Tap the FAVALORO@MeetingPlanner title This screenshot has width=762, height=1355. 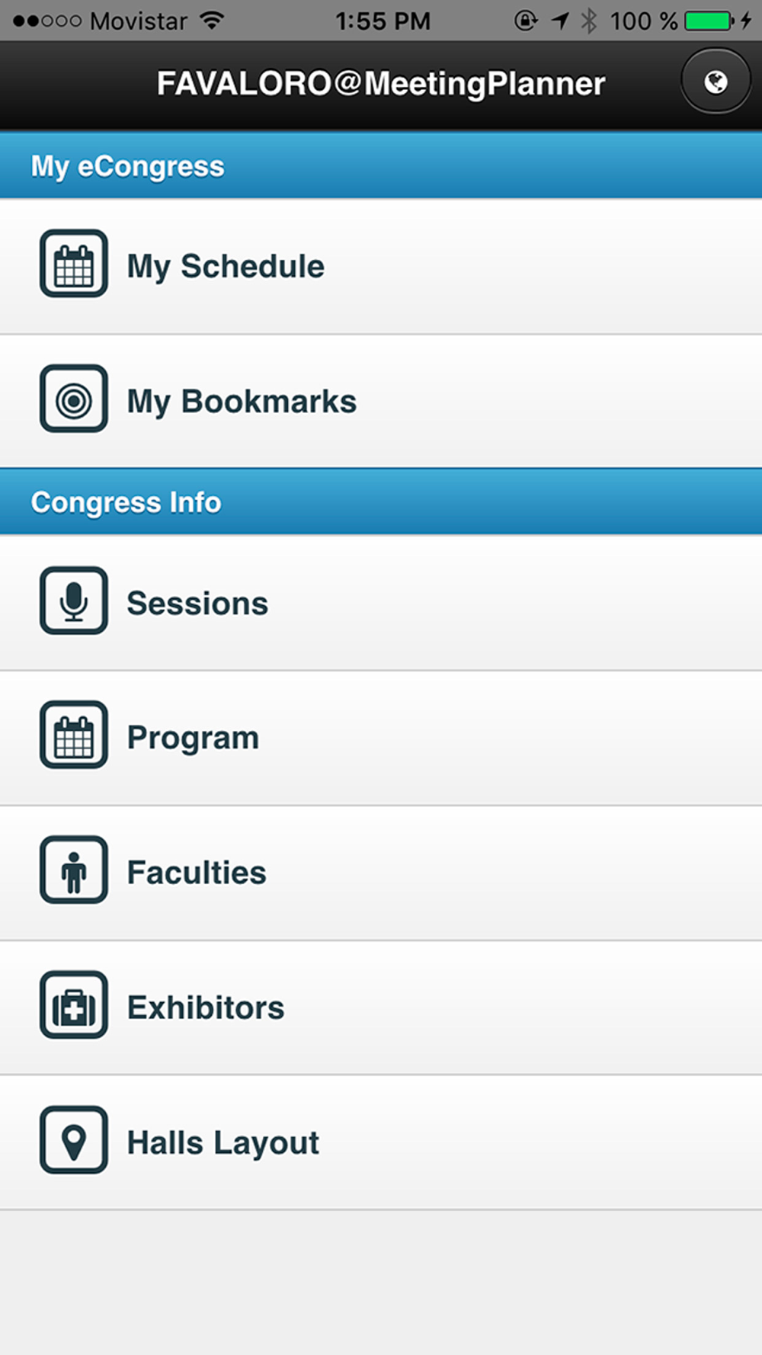tap(381, 84)
